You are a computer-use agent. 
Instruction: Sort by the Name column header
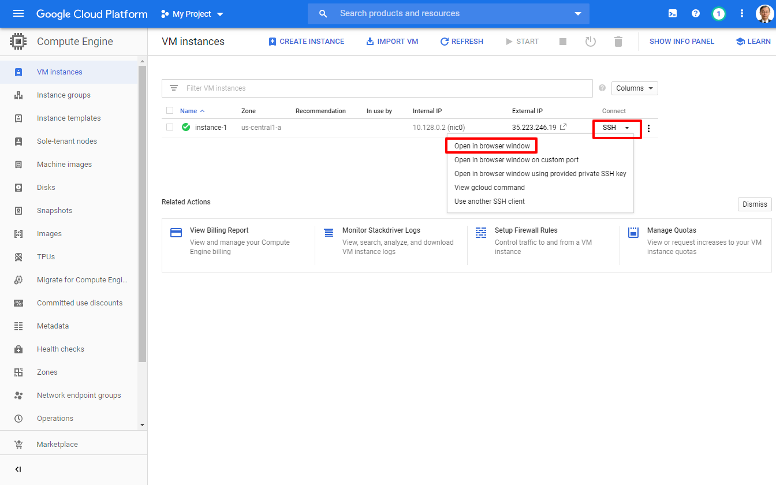coord(192,111)
